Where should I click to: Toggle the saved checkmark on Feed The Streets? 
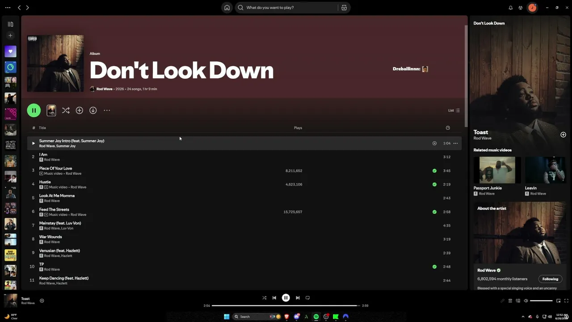(x=434, y=212)
